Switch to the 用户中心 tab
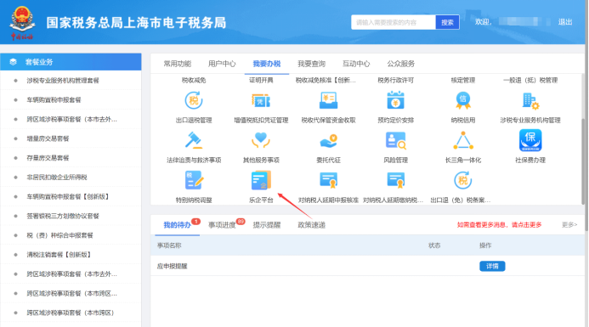 [x=222, y=64]
